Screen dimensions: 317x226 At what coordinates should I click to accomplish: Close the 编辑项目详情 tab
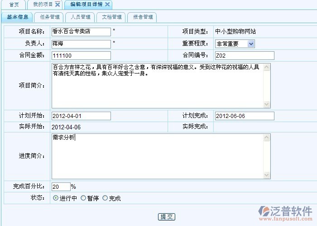[x=107, y=4]
